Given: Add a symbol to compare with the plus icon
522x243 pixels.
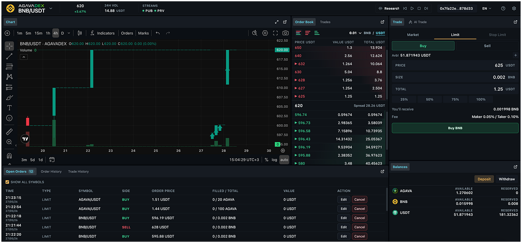Looking at the screenshot, I should 7,33.
